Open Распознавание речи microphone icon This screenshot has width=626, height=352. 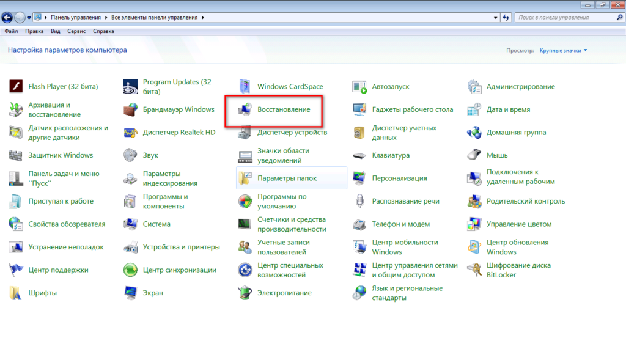pyautogui.click(x=359, y=201)
